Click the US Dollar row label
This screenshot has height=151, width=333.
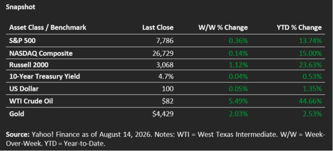(24, 88)
